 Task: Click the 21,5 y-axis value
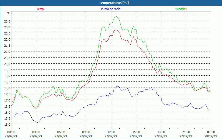coord(7,46)
